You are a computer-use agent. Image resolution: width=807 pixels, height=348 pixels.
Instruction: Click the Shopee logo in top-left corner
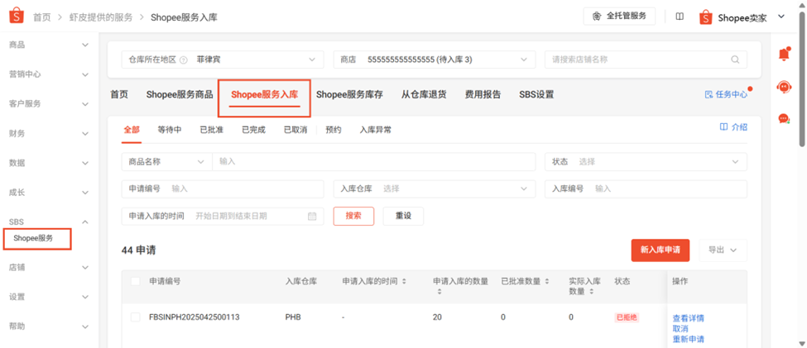pyautogui.click(x=17, y=17)
